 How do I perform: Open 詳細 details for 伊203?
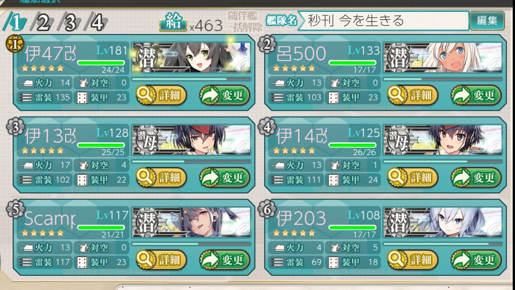point(413,260)
